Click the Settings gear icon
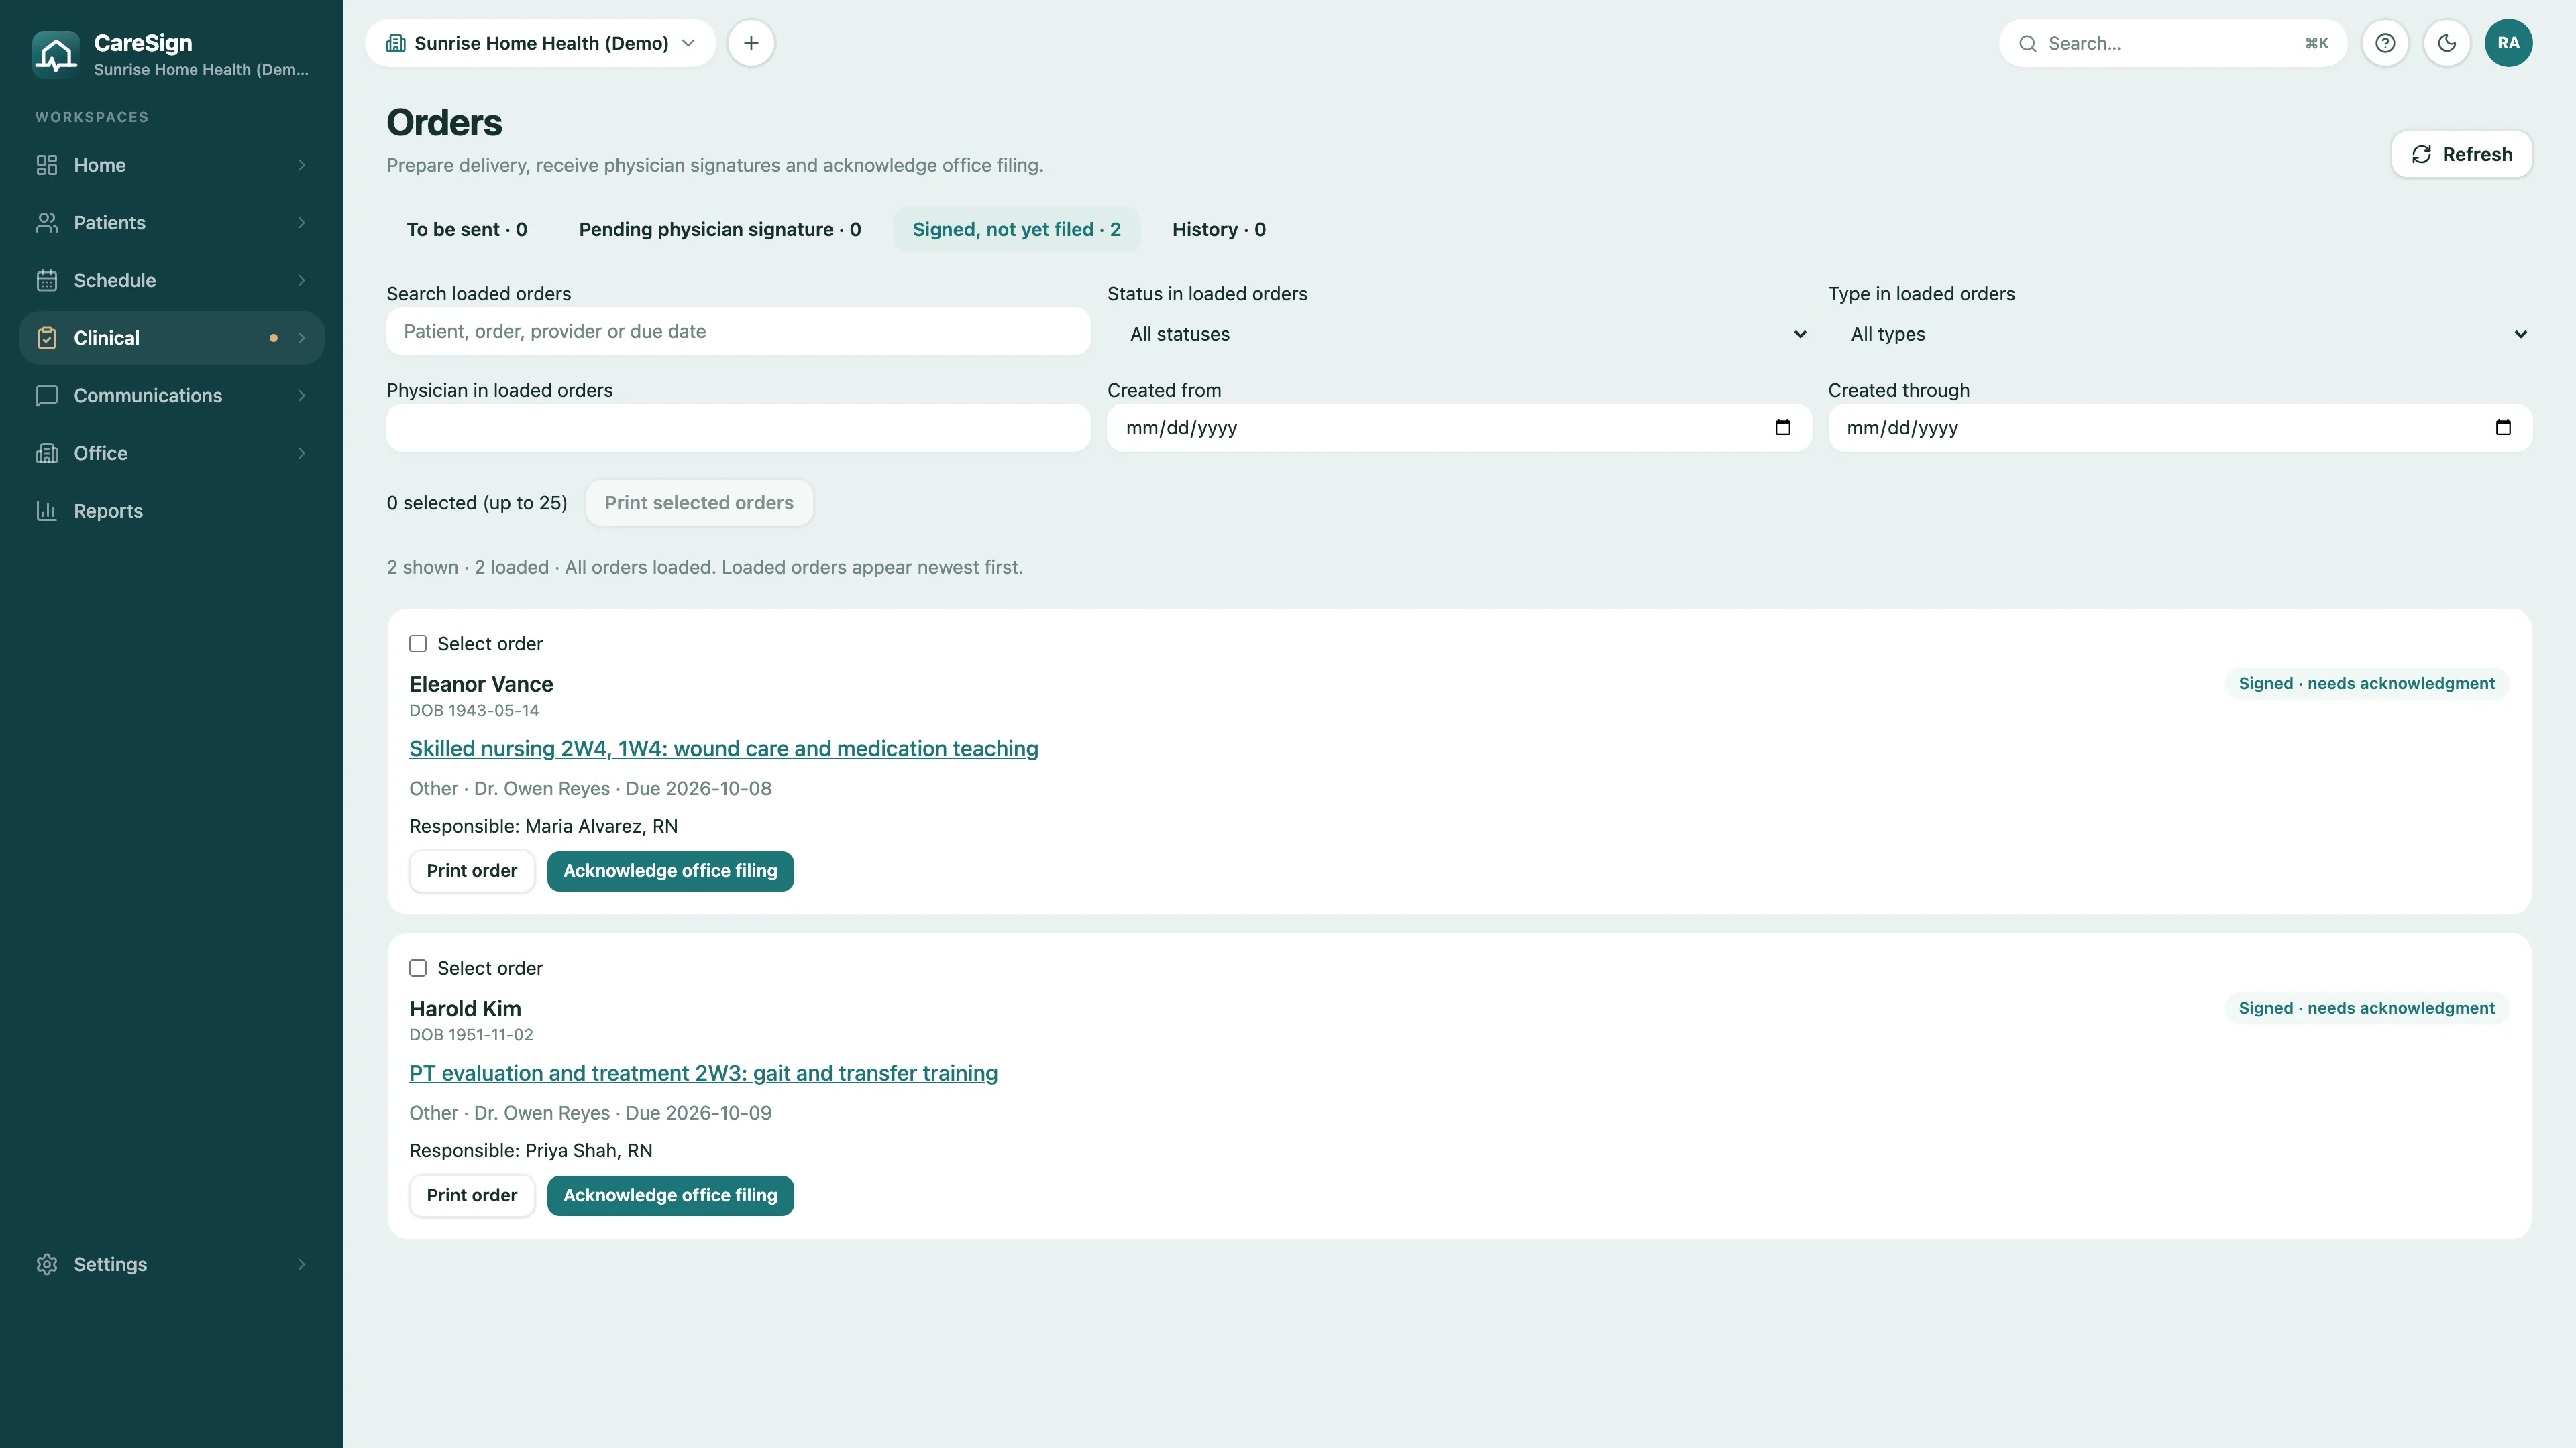The image size is (2576, 1448). (47, 1264)
